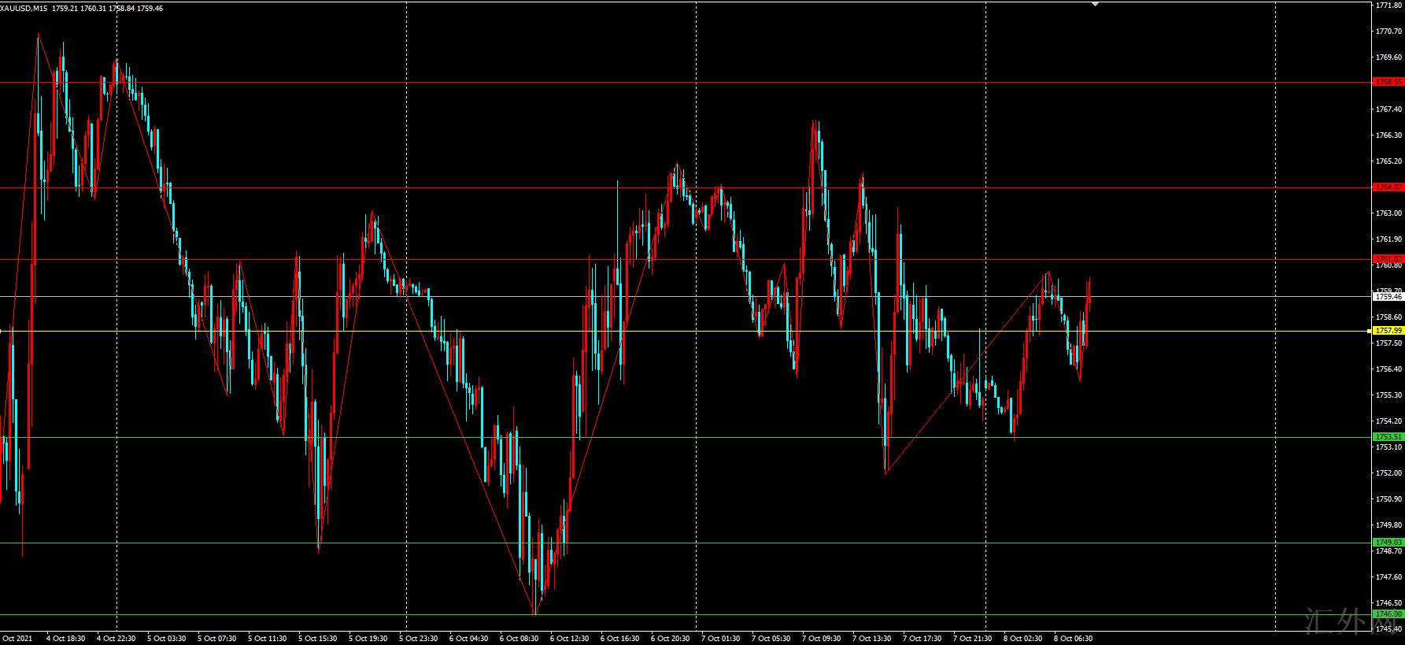Click the 1750.90 price scale label
The image size is (1405, 645).
[x=1388, y=499]
